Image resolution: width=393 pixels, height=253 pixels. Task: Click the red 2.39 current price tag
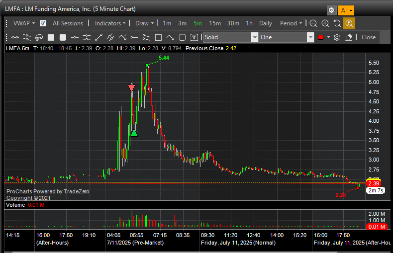[374, 183]
